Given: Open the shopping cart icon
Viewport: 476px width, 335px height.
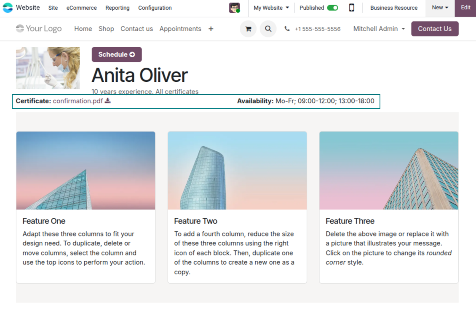Looking at the screenshot, I should pyautogui.click(x=248, y=29).
